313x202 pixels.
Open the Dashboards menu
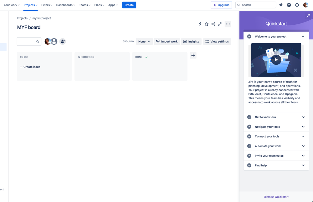tap(65, 5)
